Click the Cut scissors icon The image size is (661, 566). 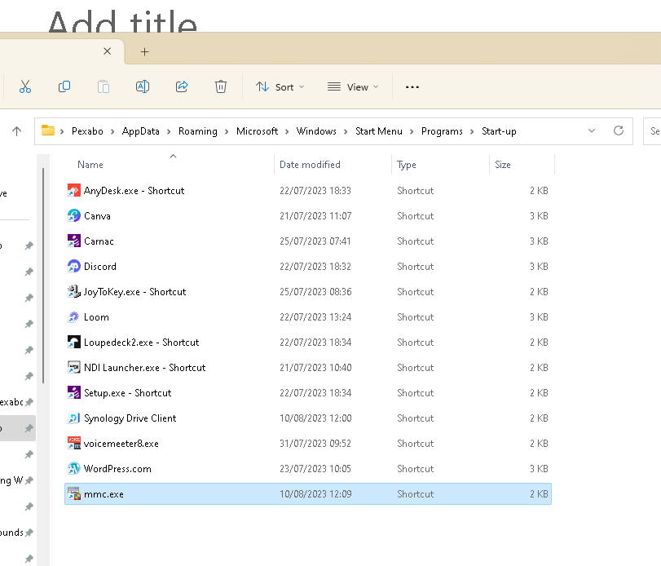coord(25,87)
